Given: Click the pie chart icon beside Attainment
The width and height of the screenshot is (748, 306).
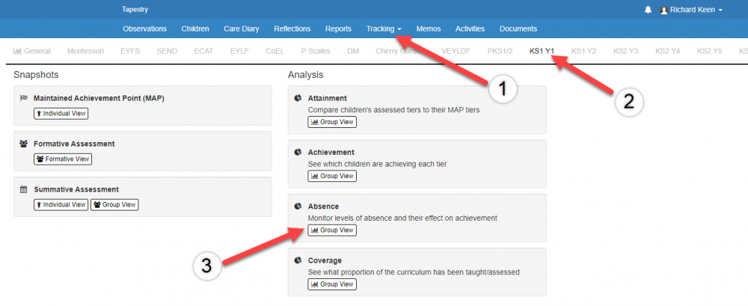Looking at the screenshot, I should pos(298,98).
